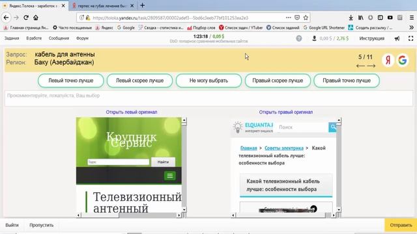The height and width of the screenshot is (234, 417).
Task: Open the Google URL Shortener bookmark
Action: point(324,27)
